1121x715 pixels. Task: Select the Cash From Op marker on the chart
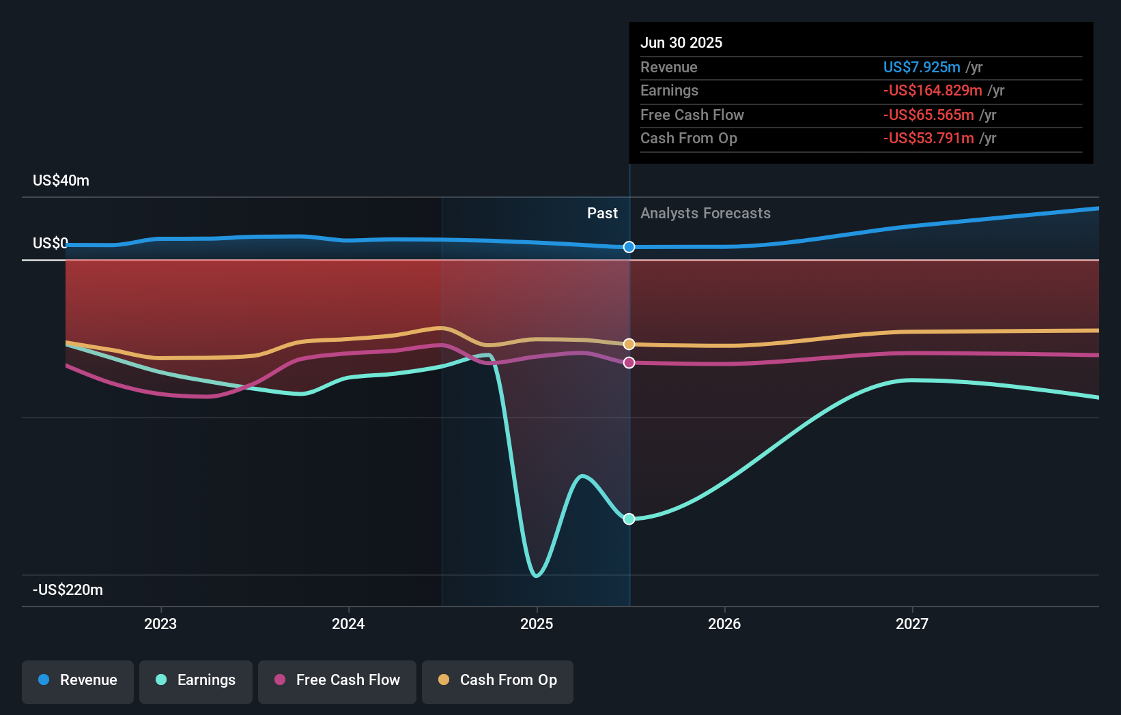[629, 345]
